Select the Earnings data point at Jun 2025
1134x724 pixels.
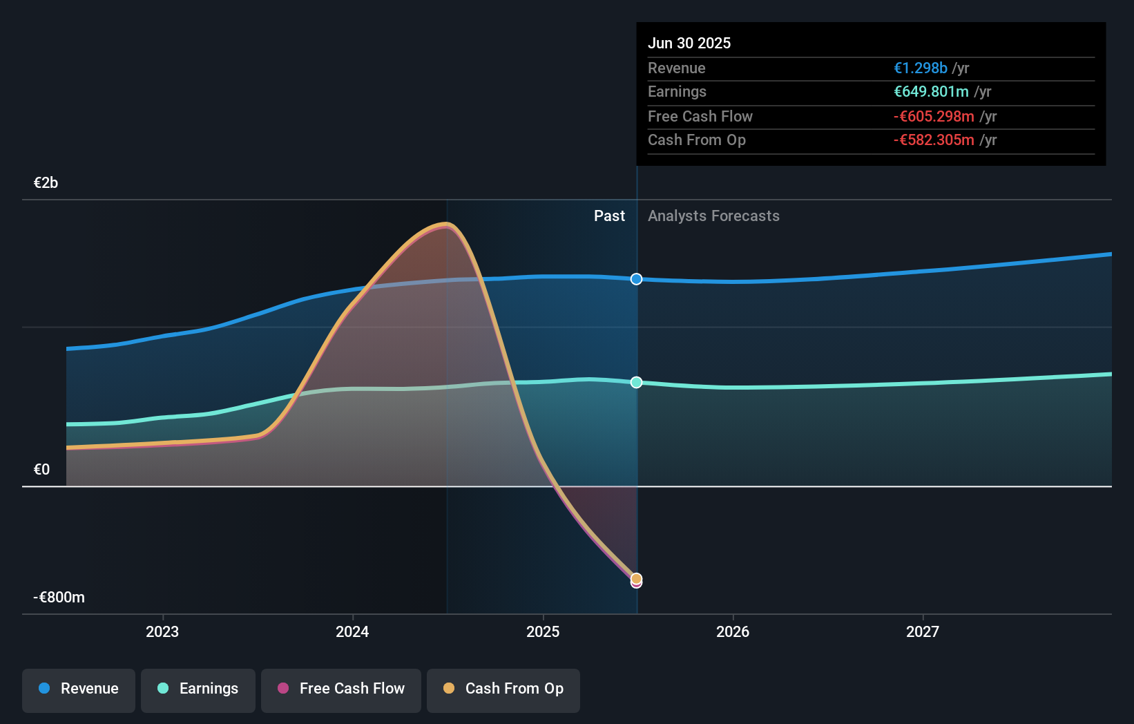(x=637, y=382)
